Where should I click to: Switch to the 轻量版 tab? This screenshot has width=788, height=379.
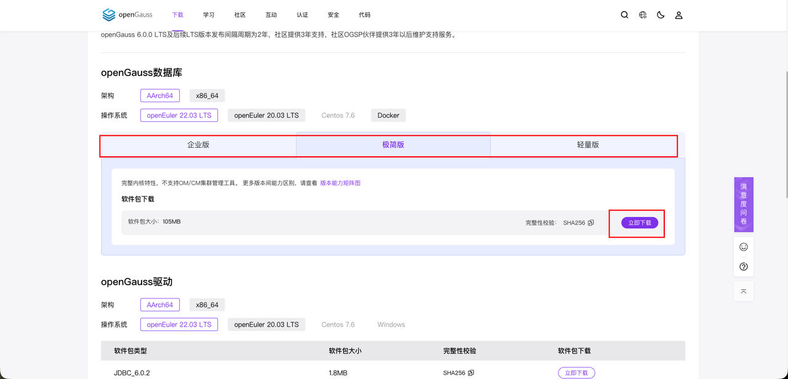(x=588, y=145)
